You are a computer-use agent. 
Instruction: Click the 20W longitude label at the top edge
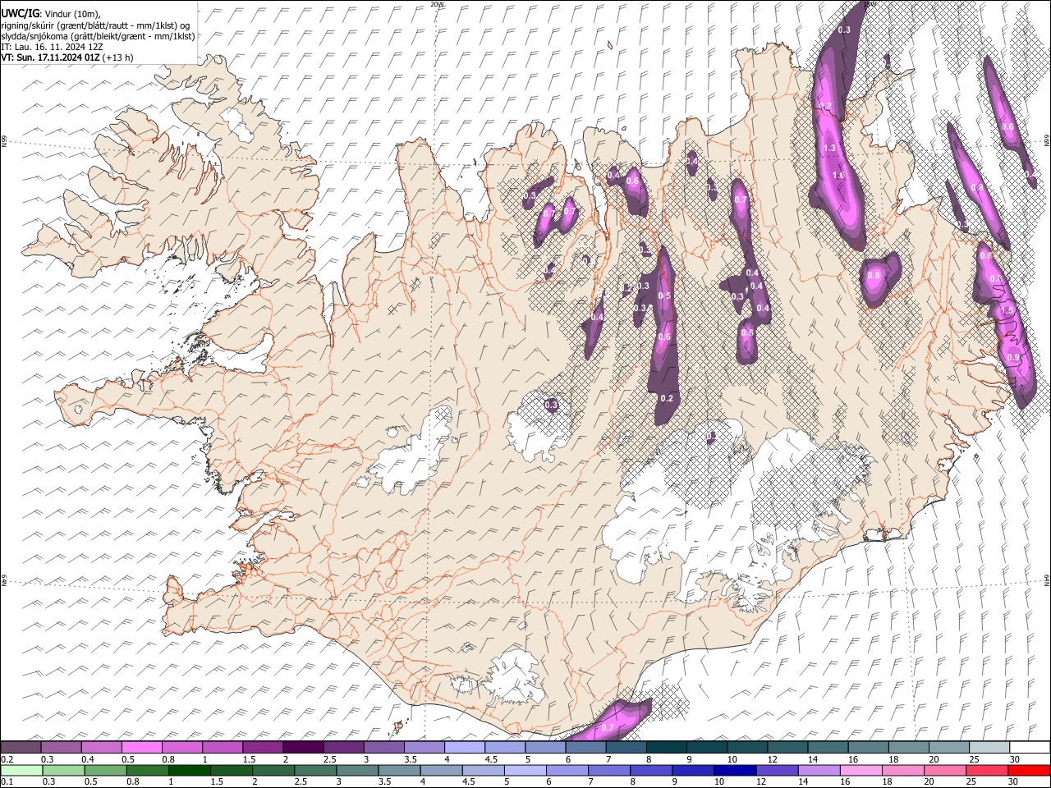coord(437,4)
